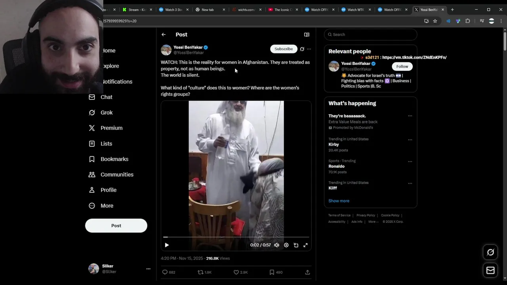Open floating Messages envelope button
This screenshot has width=507, height=285.
(x=490, y=270)
